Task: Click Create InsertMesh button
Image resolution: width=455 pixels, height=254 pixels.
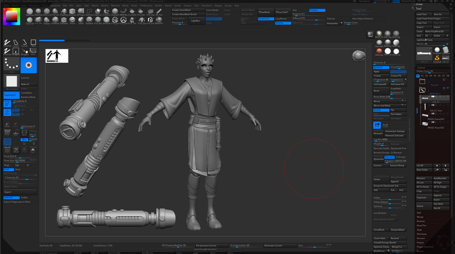Action: [188, 10]
